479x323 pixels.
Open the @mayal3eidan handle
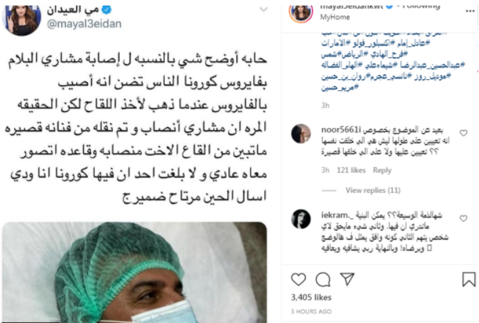[x=84, y=24]
